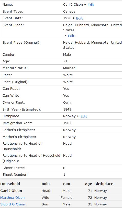This screenshot has height=208, width=122.
Task: Select the Immigration Year value 1904
Action: click(67, 123)
